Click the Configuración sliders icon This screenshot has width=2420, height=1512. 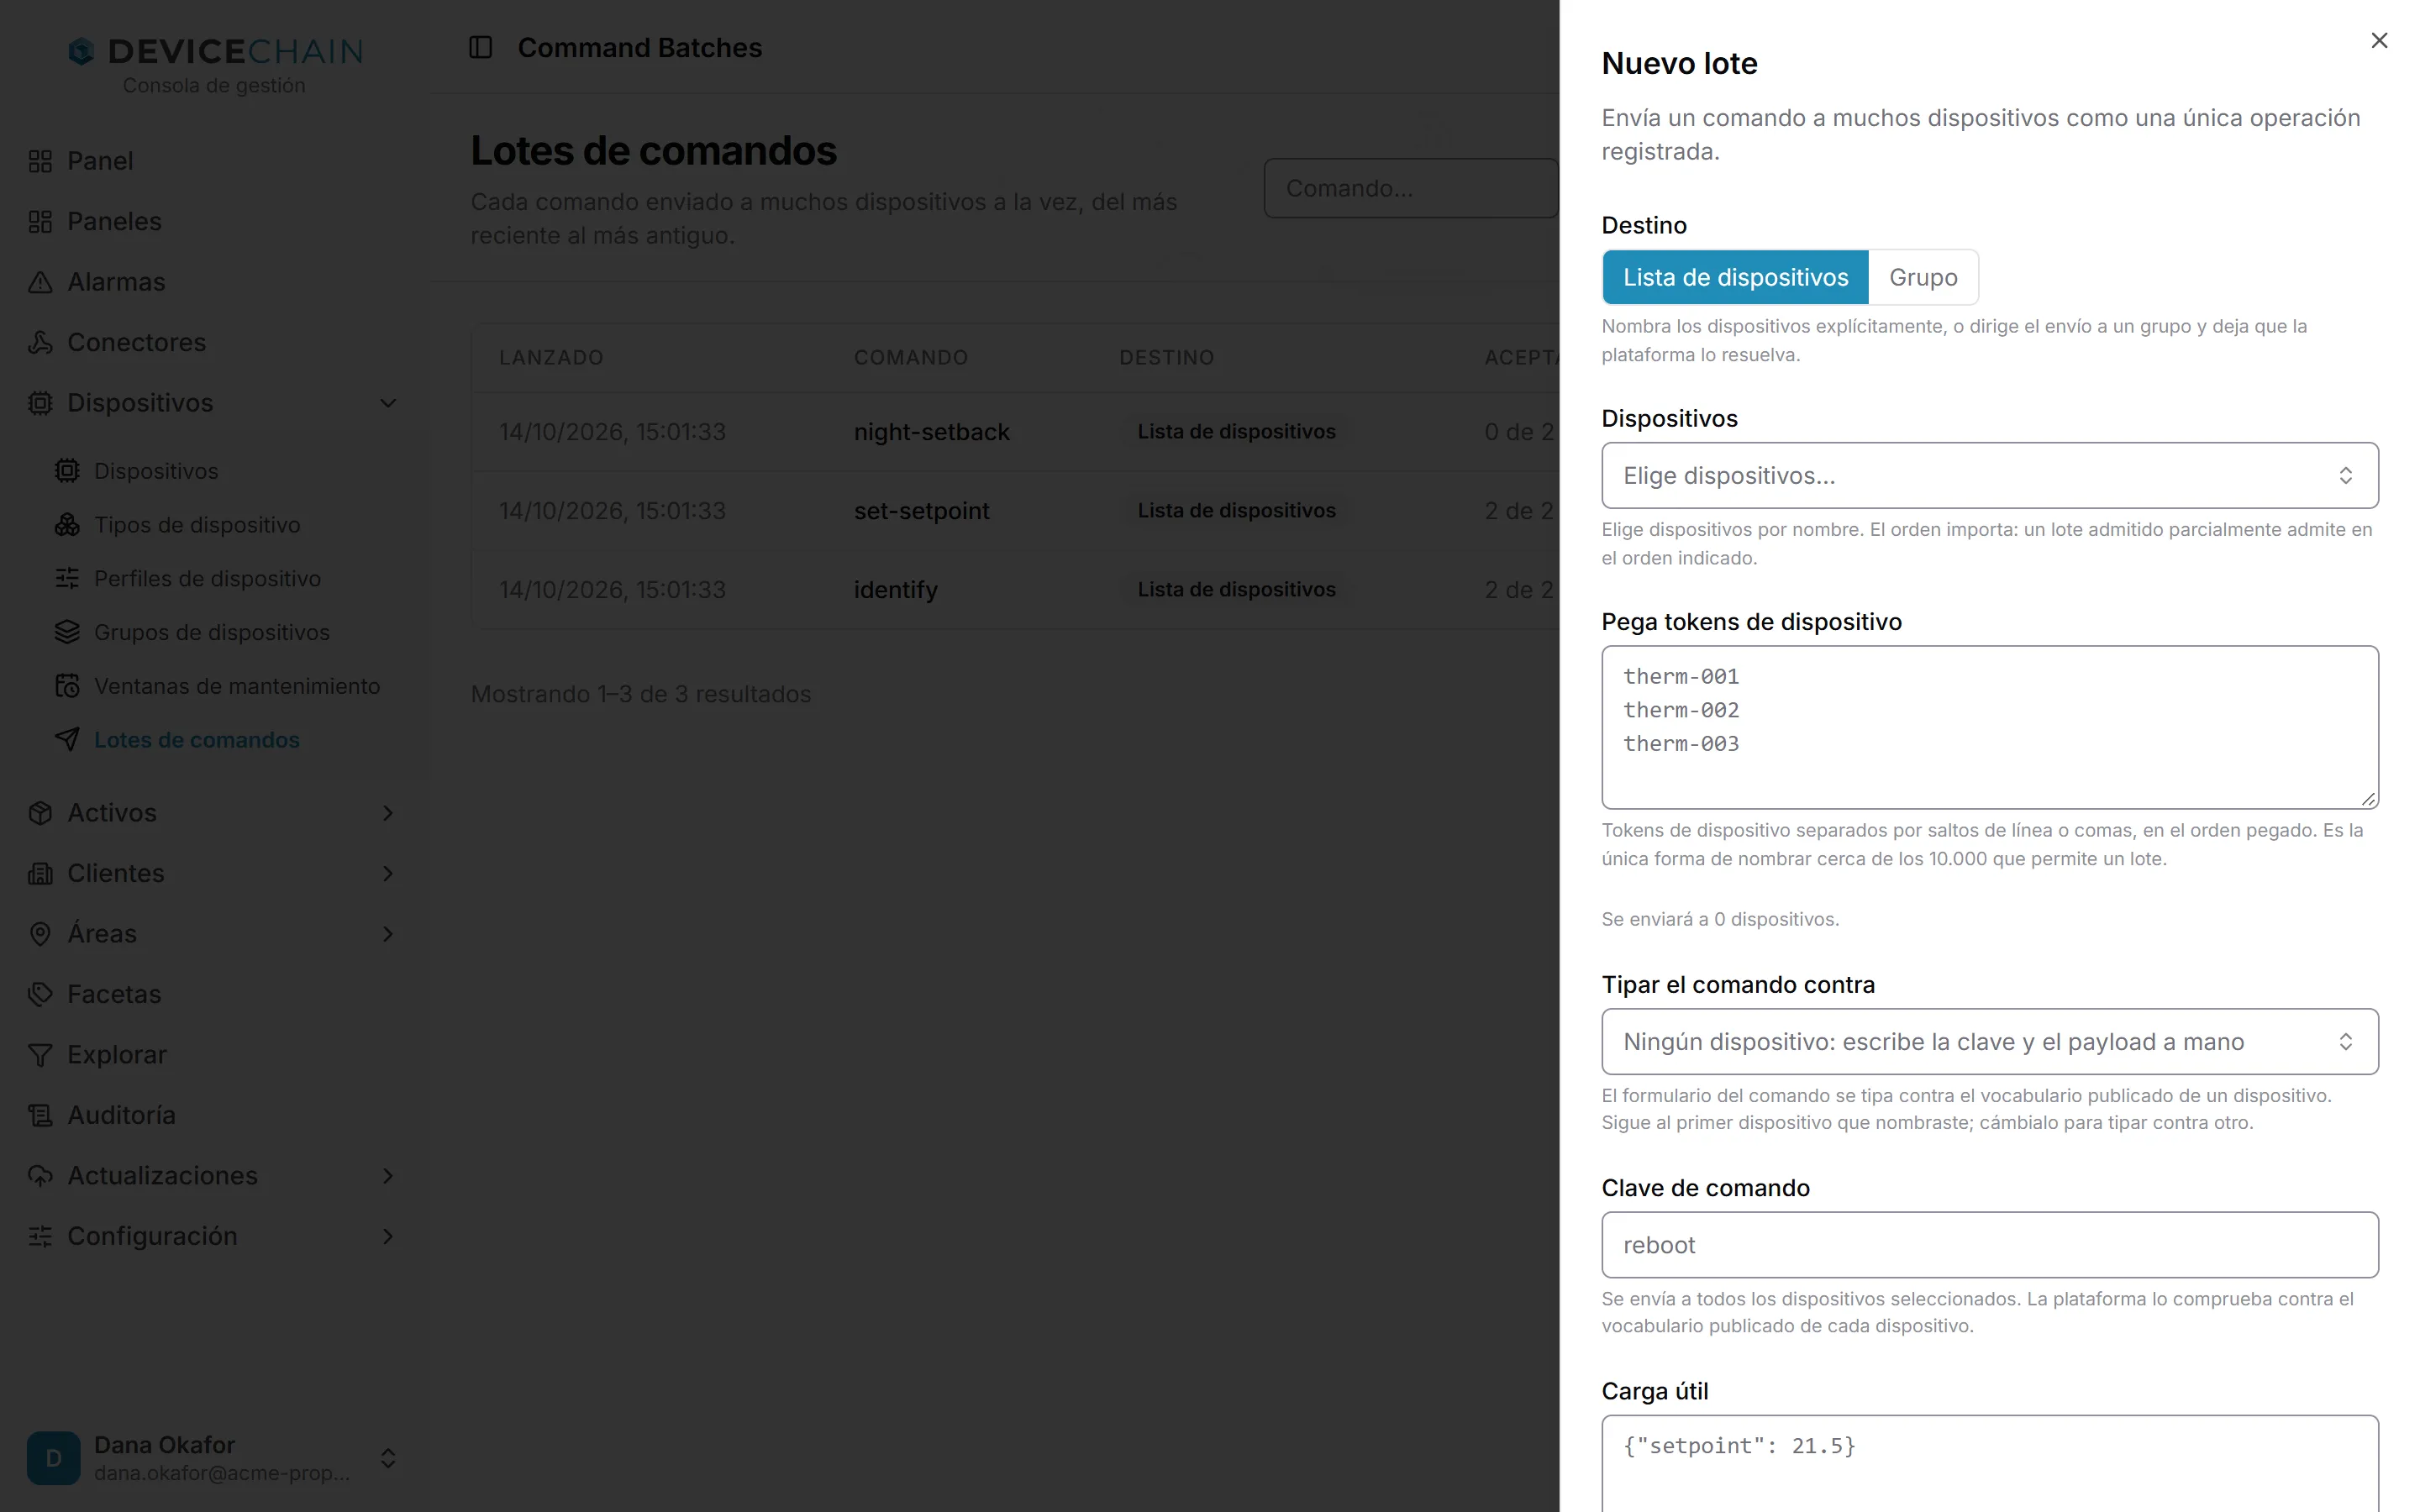[40, 1236]
